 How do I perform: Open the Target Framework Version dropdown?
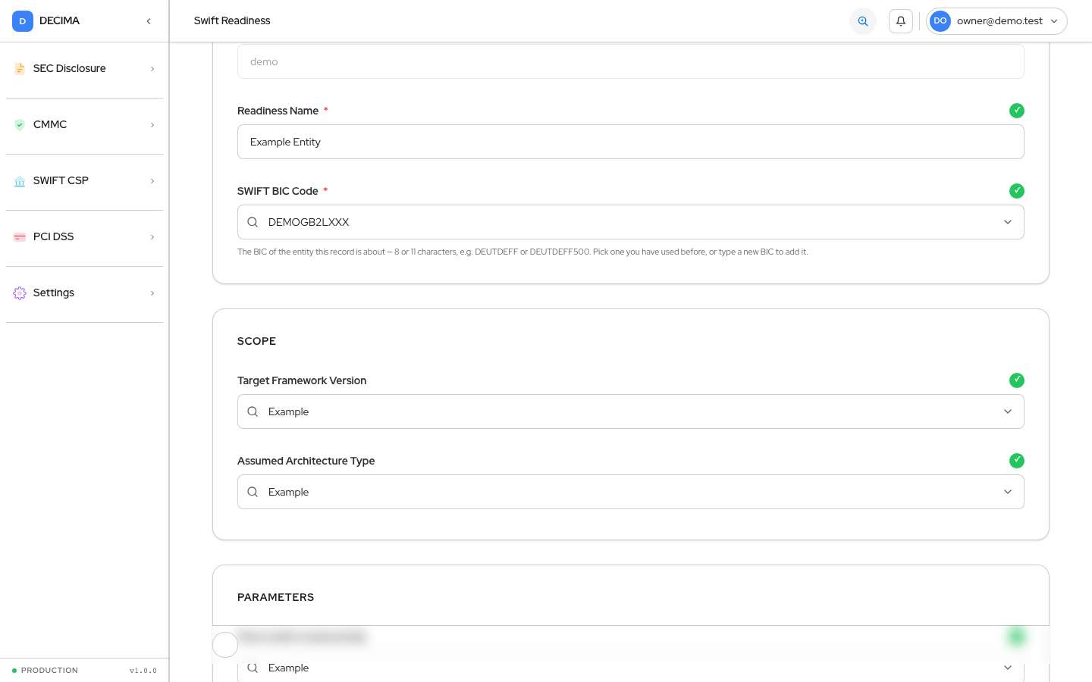(631, 411)
